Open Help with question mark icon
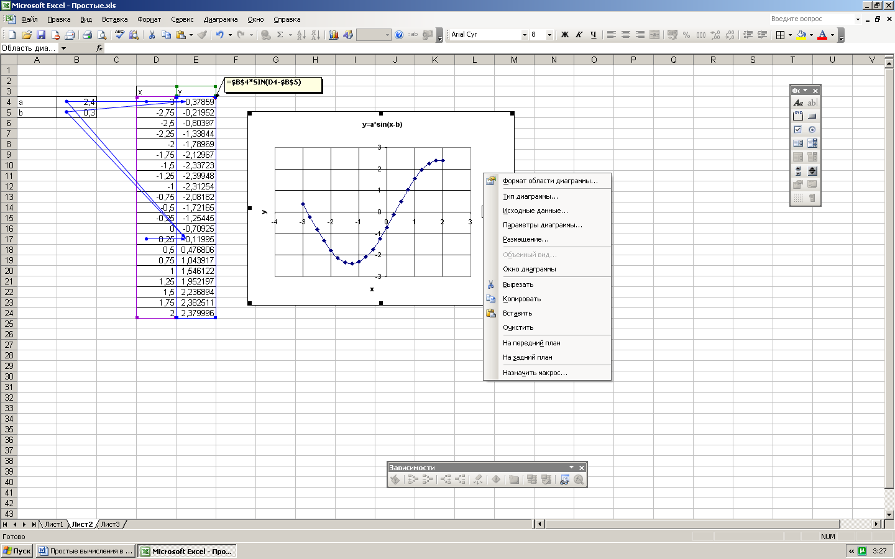895x559 pixels. 399,35
